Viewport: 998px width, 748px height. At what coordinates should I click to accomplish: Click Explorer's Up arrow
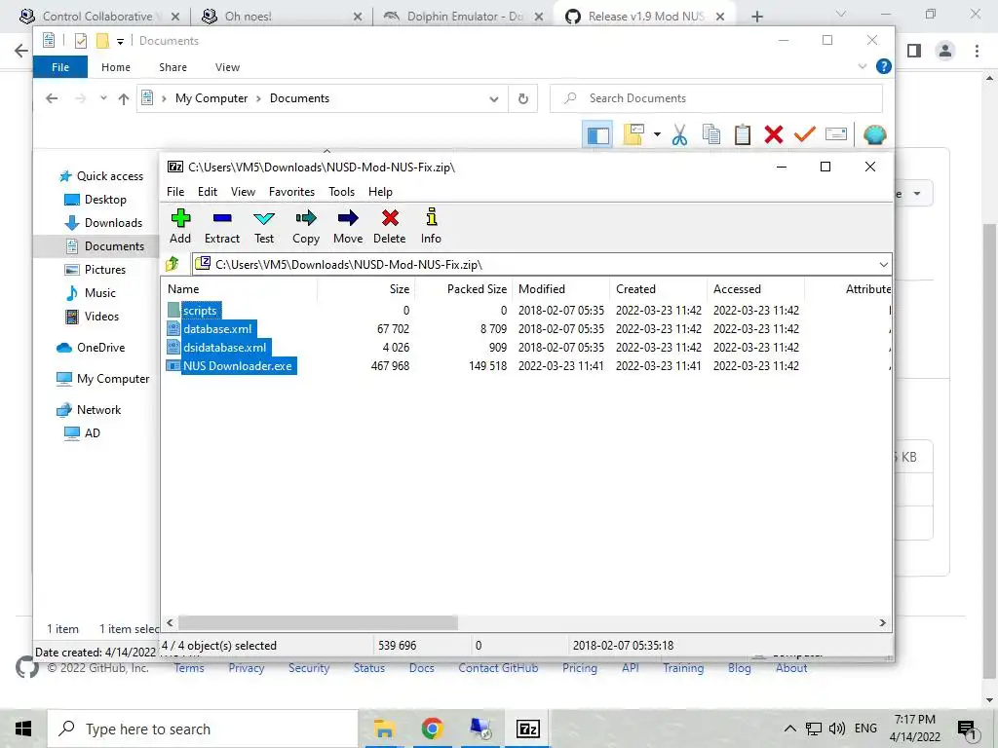pos(124,98)
